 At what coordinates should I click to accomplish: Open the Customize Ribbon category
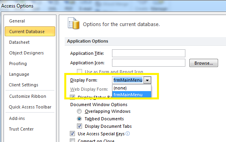click(28, 96)
